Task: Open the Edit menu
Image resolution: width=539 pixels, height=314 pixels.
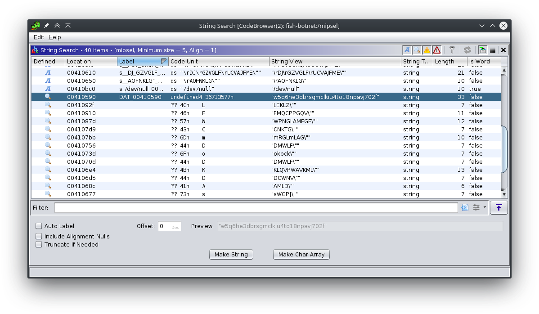Action: tap(39, 37)
